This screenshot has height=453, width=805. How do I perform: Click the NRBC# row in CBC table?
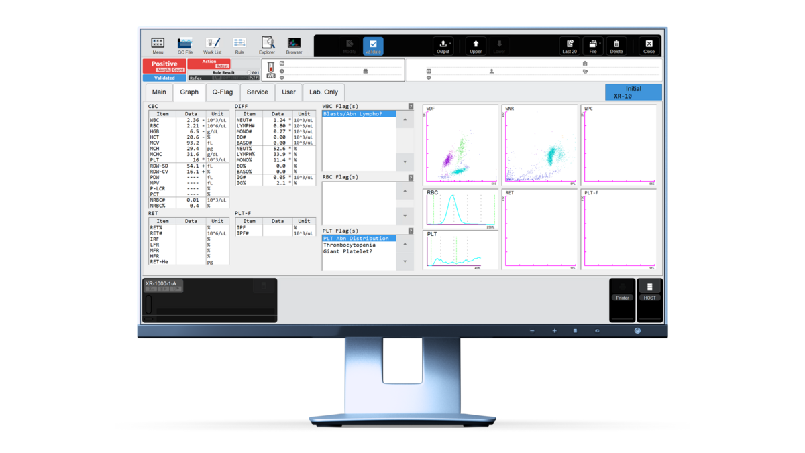coord(189,200)
